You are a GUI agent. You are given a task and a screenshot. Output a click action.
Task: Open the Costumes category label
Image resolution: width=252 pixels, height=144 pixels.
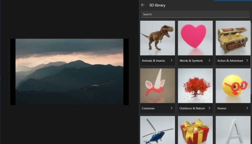(148, 108)
